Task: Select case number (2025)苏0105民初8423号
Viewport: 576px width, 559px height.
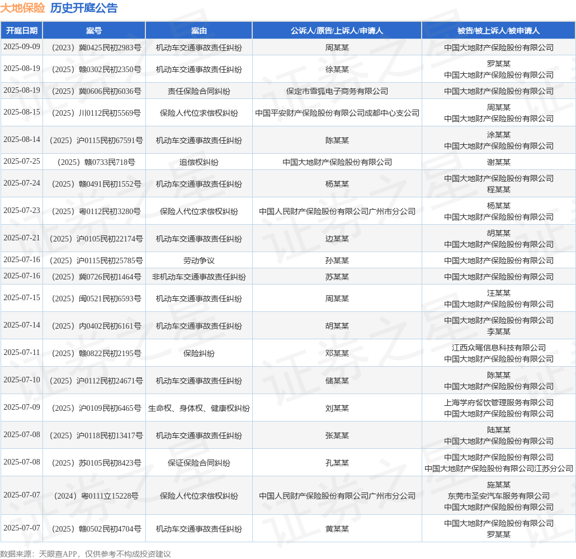Action: point(94,463)
